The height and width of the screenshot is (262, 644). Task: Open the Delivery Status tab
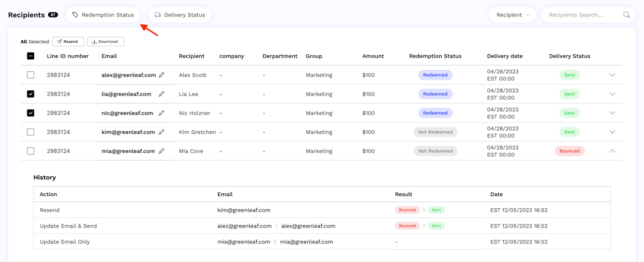tap(180, 15)
